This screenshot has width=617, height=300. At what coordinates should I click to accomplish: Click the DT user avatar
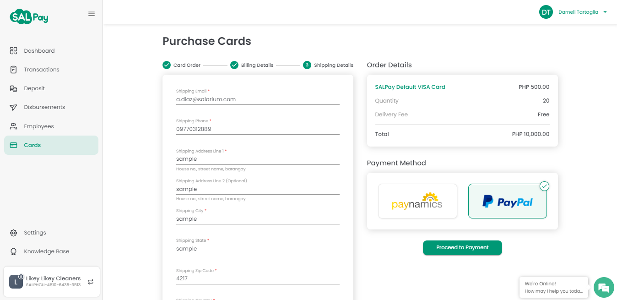pos(546,12)
